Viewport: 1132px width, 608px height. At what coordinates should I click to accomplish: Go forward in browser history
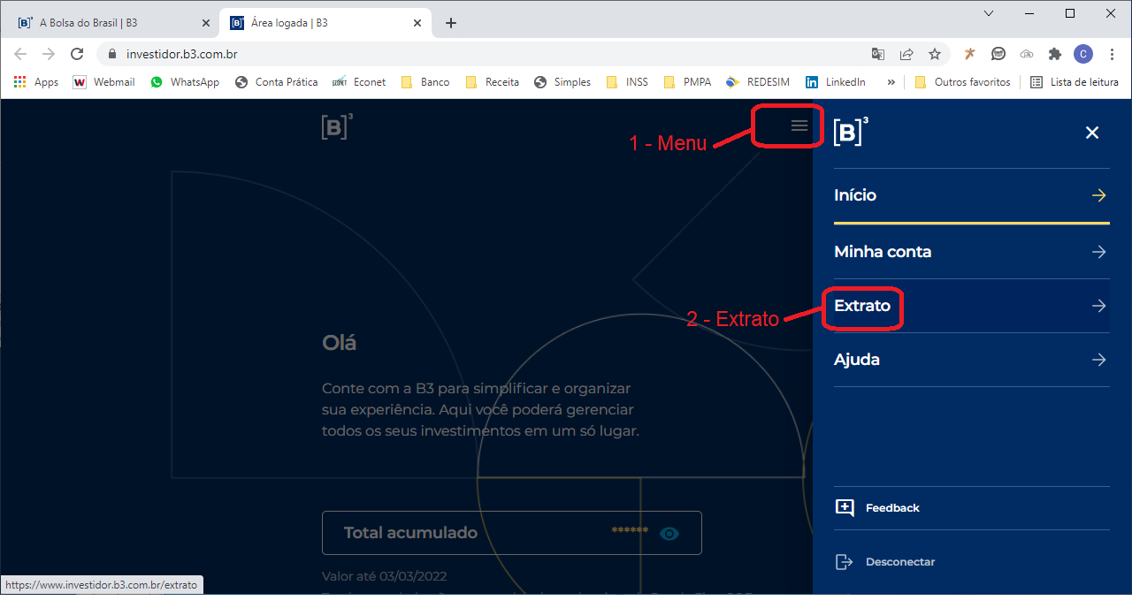coord(49,54)
